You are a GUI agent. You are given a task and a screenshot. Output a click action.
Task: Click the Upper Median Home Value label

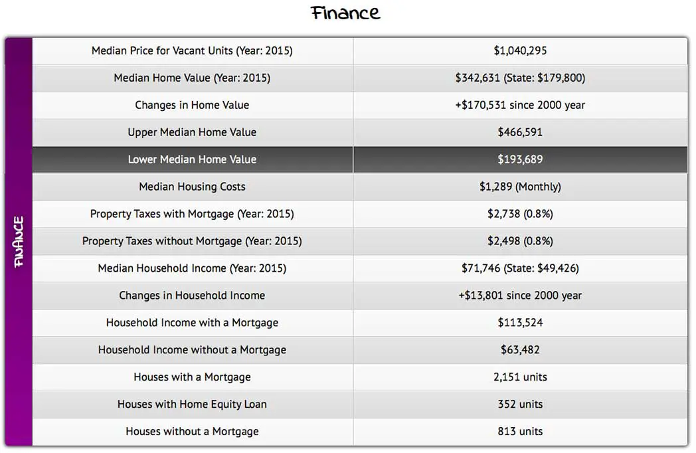point(192,132)
